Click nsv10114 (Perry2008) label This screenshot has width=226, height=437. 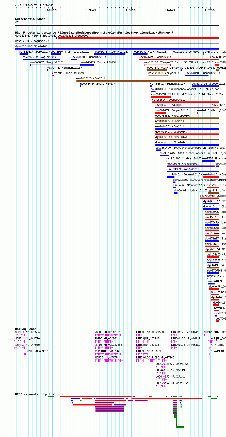pyautogui.click(x=164, y=73)
